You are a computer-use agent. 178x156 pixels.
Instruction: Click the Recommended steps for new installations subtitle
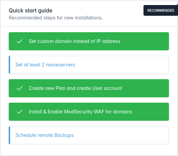click(x=56, y=18)
